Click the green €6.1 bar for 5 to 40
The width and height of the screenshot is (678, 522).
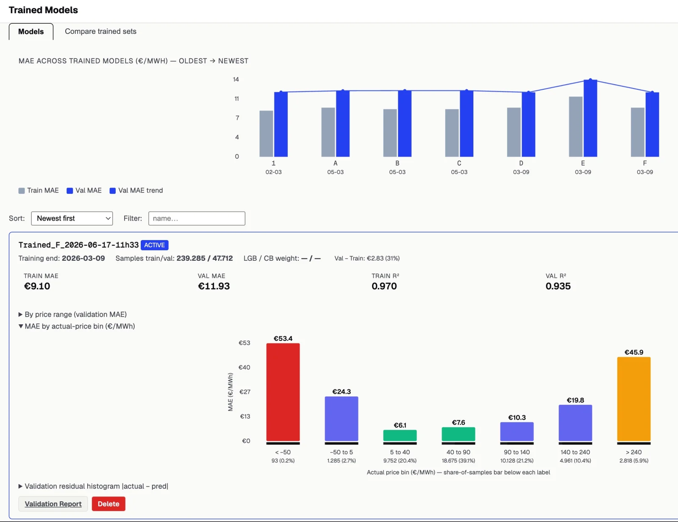coord(400,436)
